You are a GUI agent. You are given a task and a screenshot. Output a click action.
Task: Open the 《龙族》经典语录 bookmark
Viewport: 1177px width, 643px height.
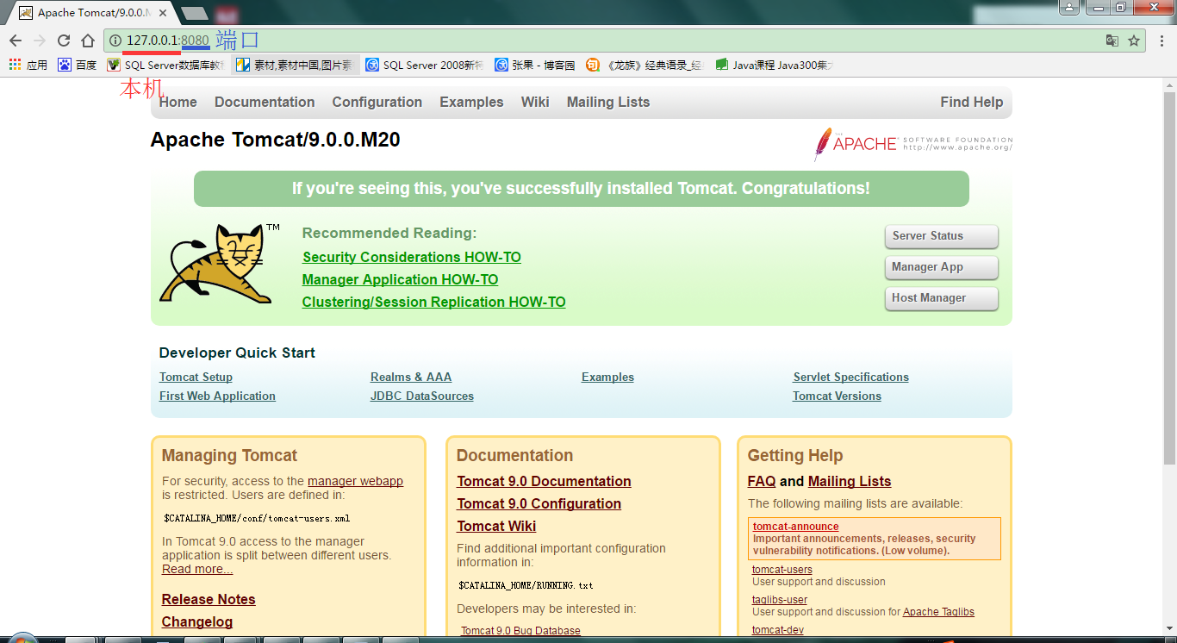coord(645,65)
